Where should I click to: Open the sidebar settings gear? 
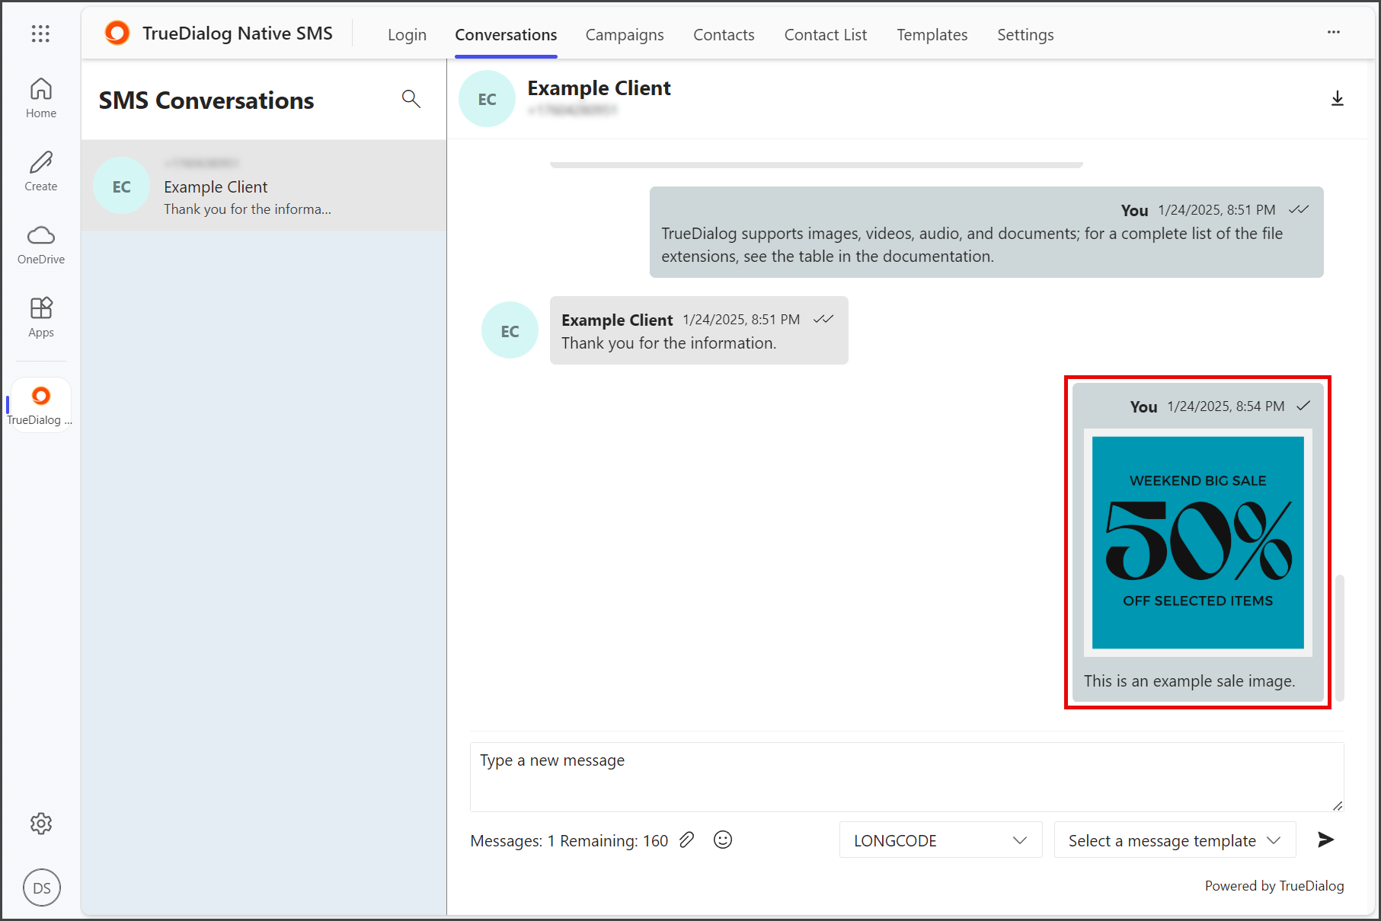coord(41,824)
